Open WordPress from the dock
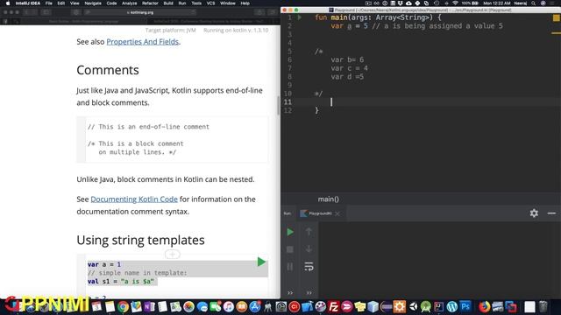The height and width of the screenshot is (315, 561). pos(452,306)
